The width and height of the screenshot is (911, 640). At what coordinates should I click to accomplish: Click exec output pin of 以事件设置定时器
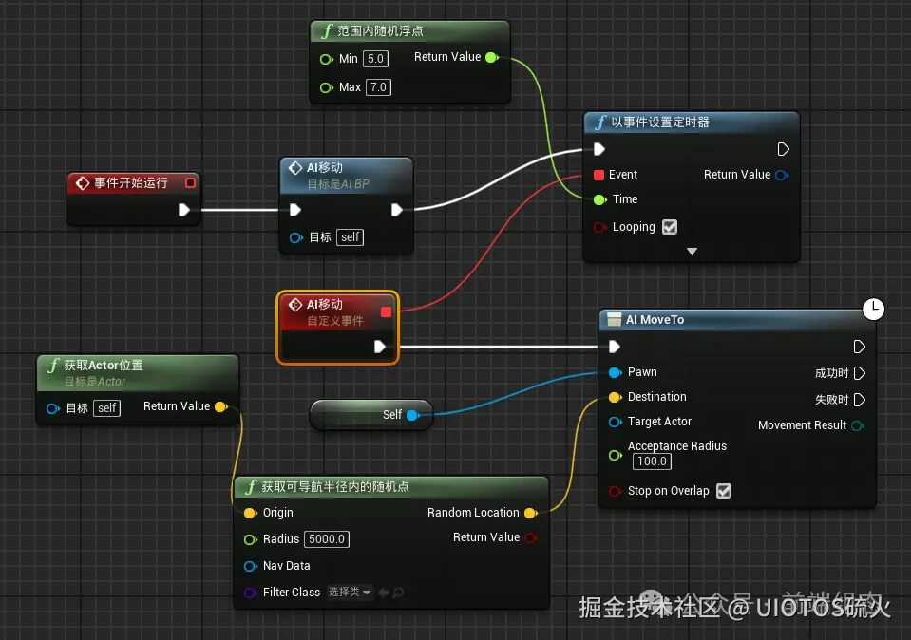[x=783, y=149]
